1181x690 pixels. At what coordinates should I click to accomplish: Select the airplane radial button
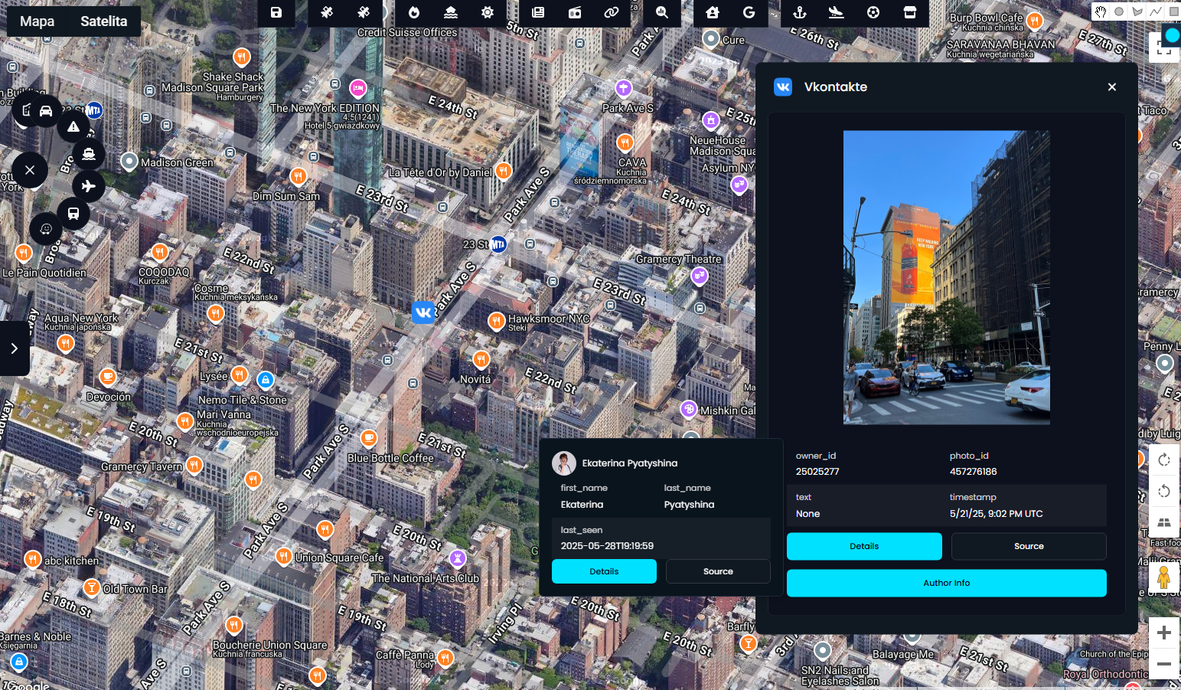tap(89, 186)
